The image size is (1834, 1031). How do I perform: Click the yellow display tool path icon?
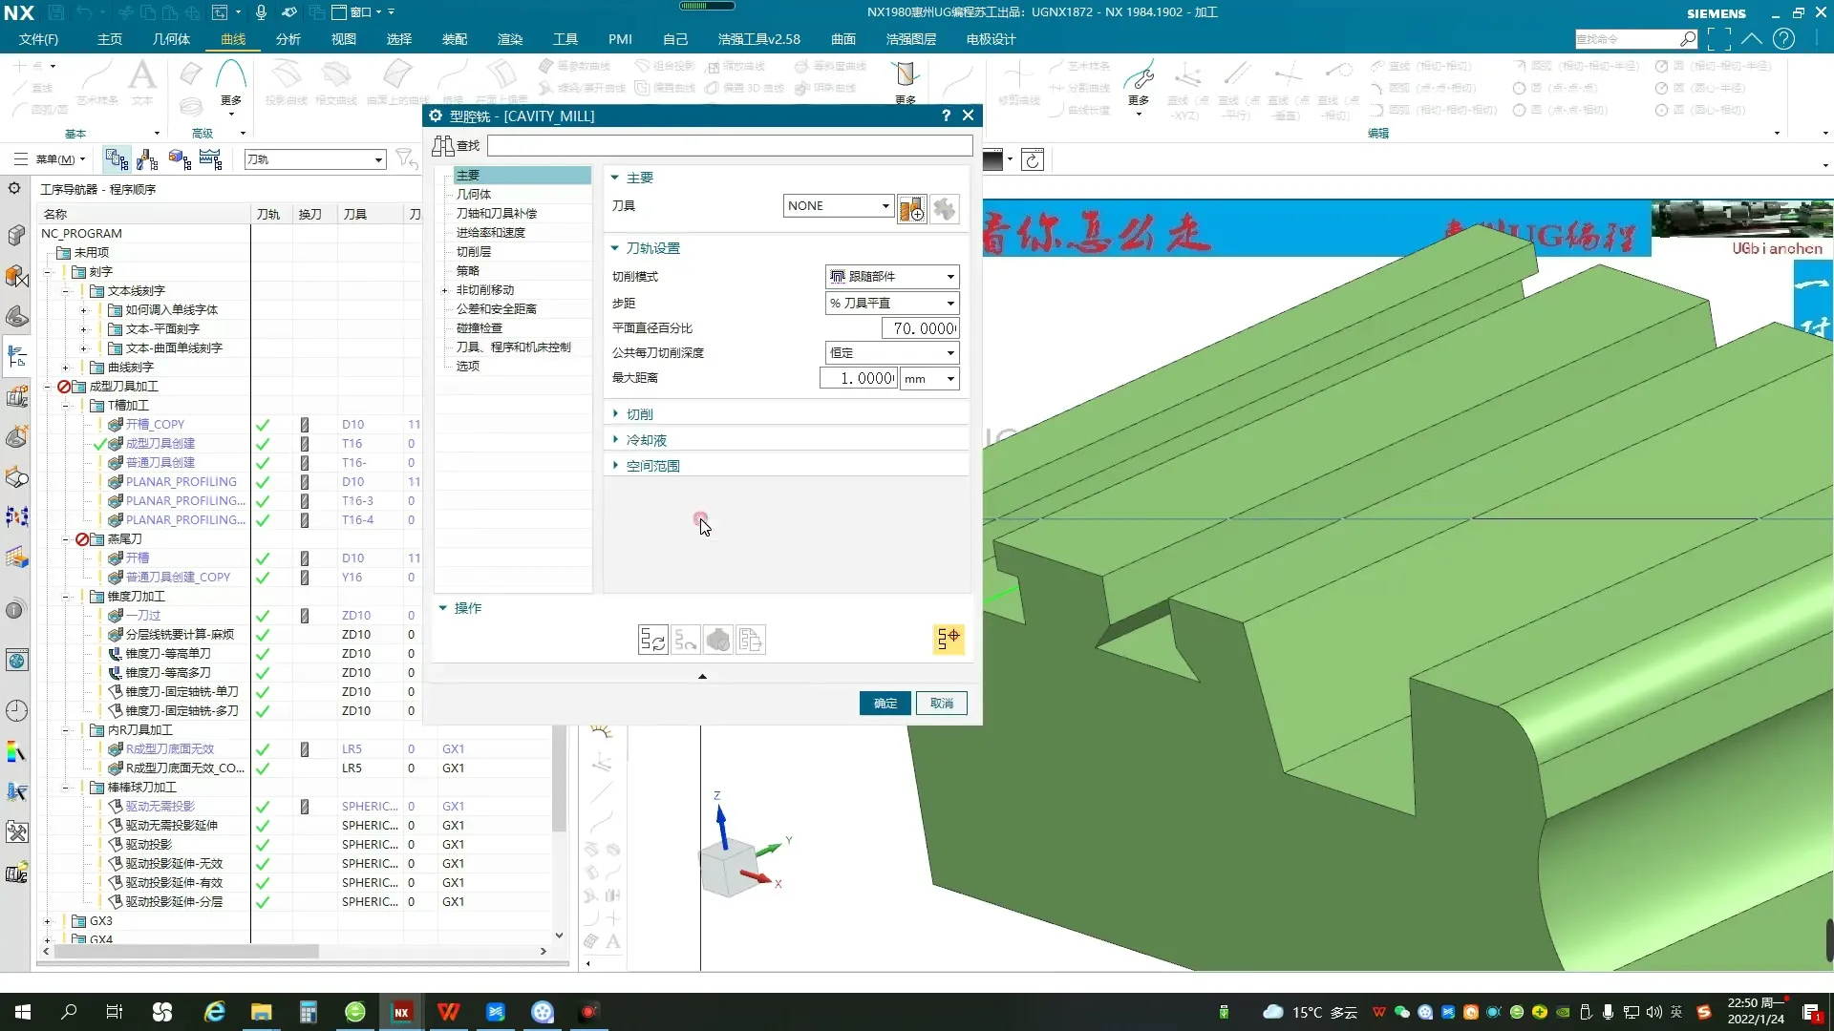point(949,639)
